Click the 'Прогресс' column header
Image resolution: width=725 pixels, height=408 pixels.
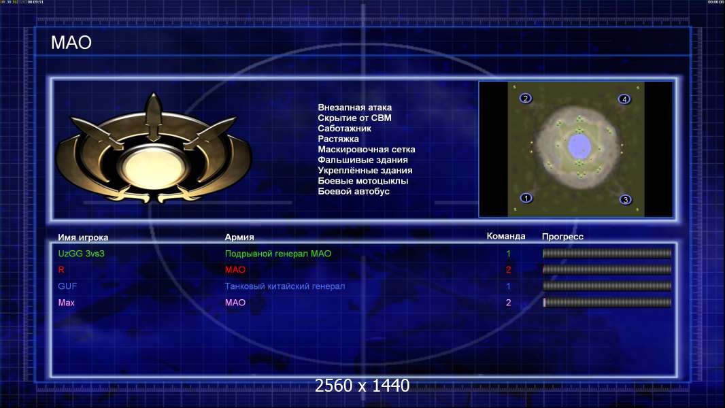click(562, 237)
